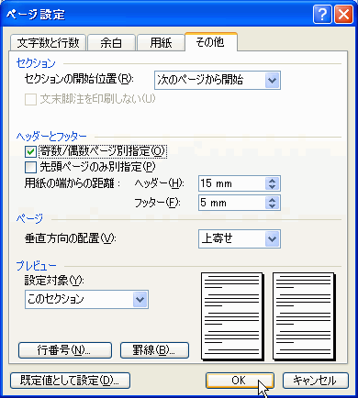Select the 用紙 tab
Screen dimensions: 358x398
161,42
